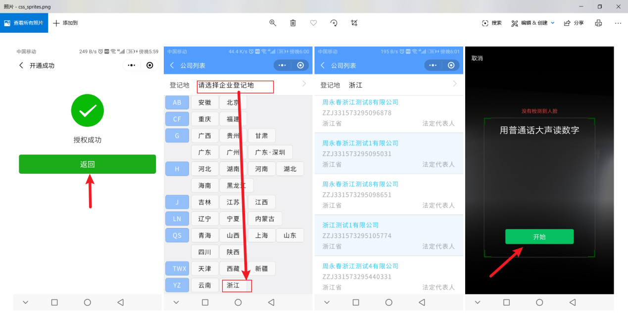The height and width of the screenshot is (324, 628).
Task: Print the photo with printer icon
Action: (598, 23)
